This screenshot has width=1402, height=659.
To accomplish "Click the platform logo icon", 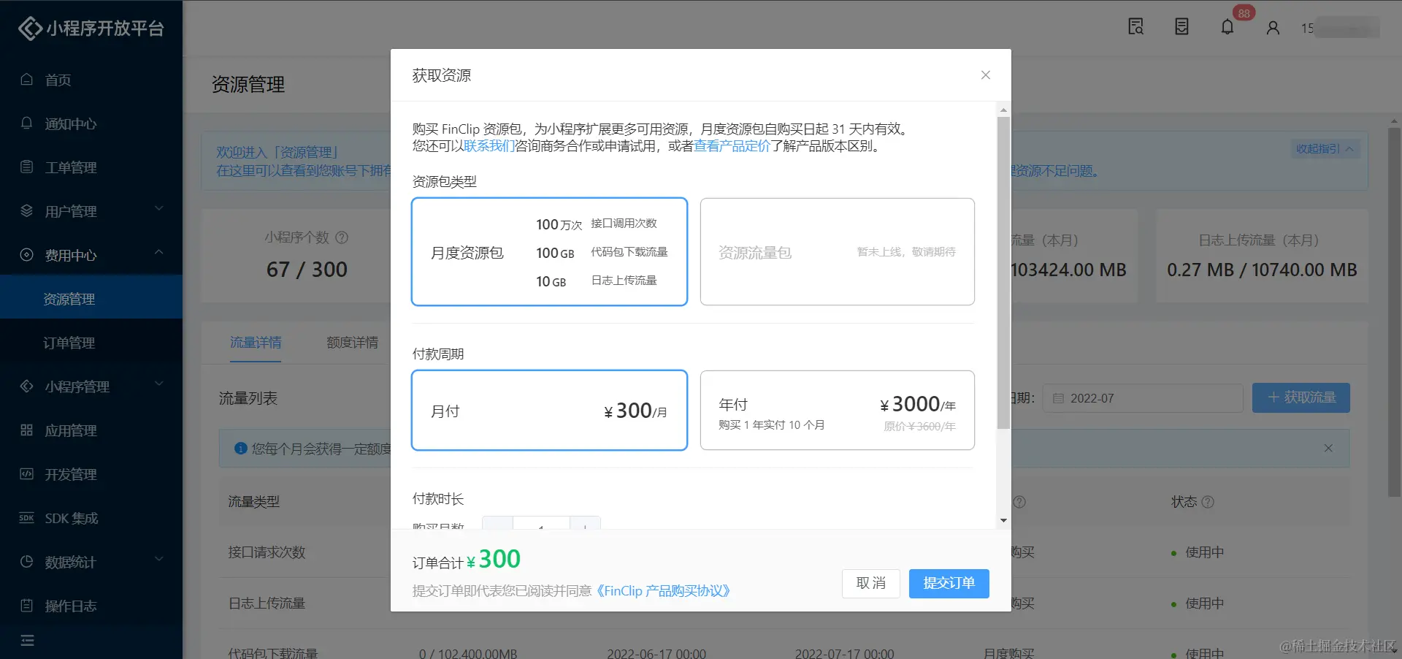I will (x=30, y=28).
